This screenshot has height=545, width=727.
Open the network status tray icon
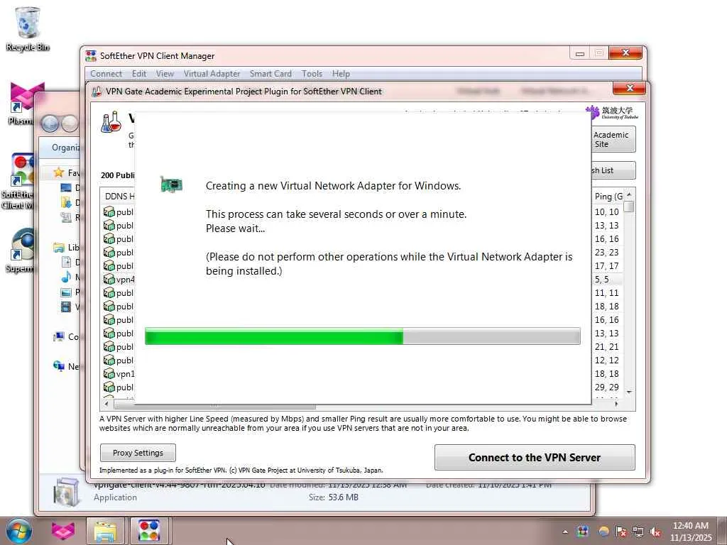click(x=638, y=532)
